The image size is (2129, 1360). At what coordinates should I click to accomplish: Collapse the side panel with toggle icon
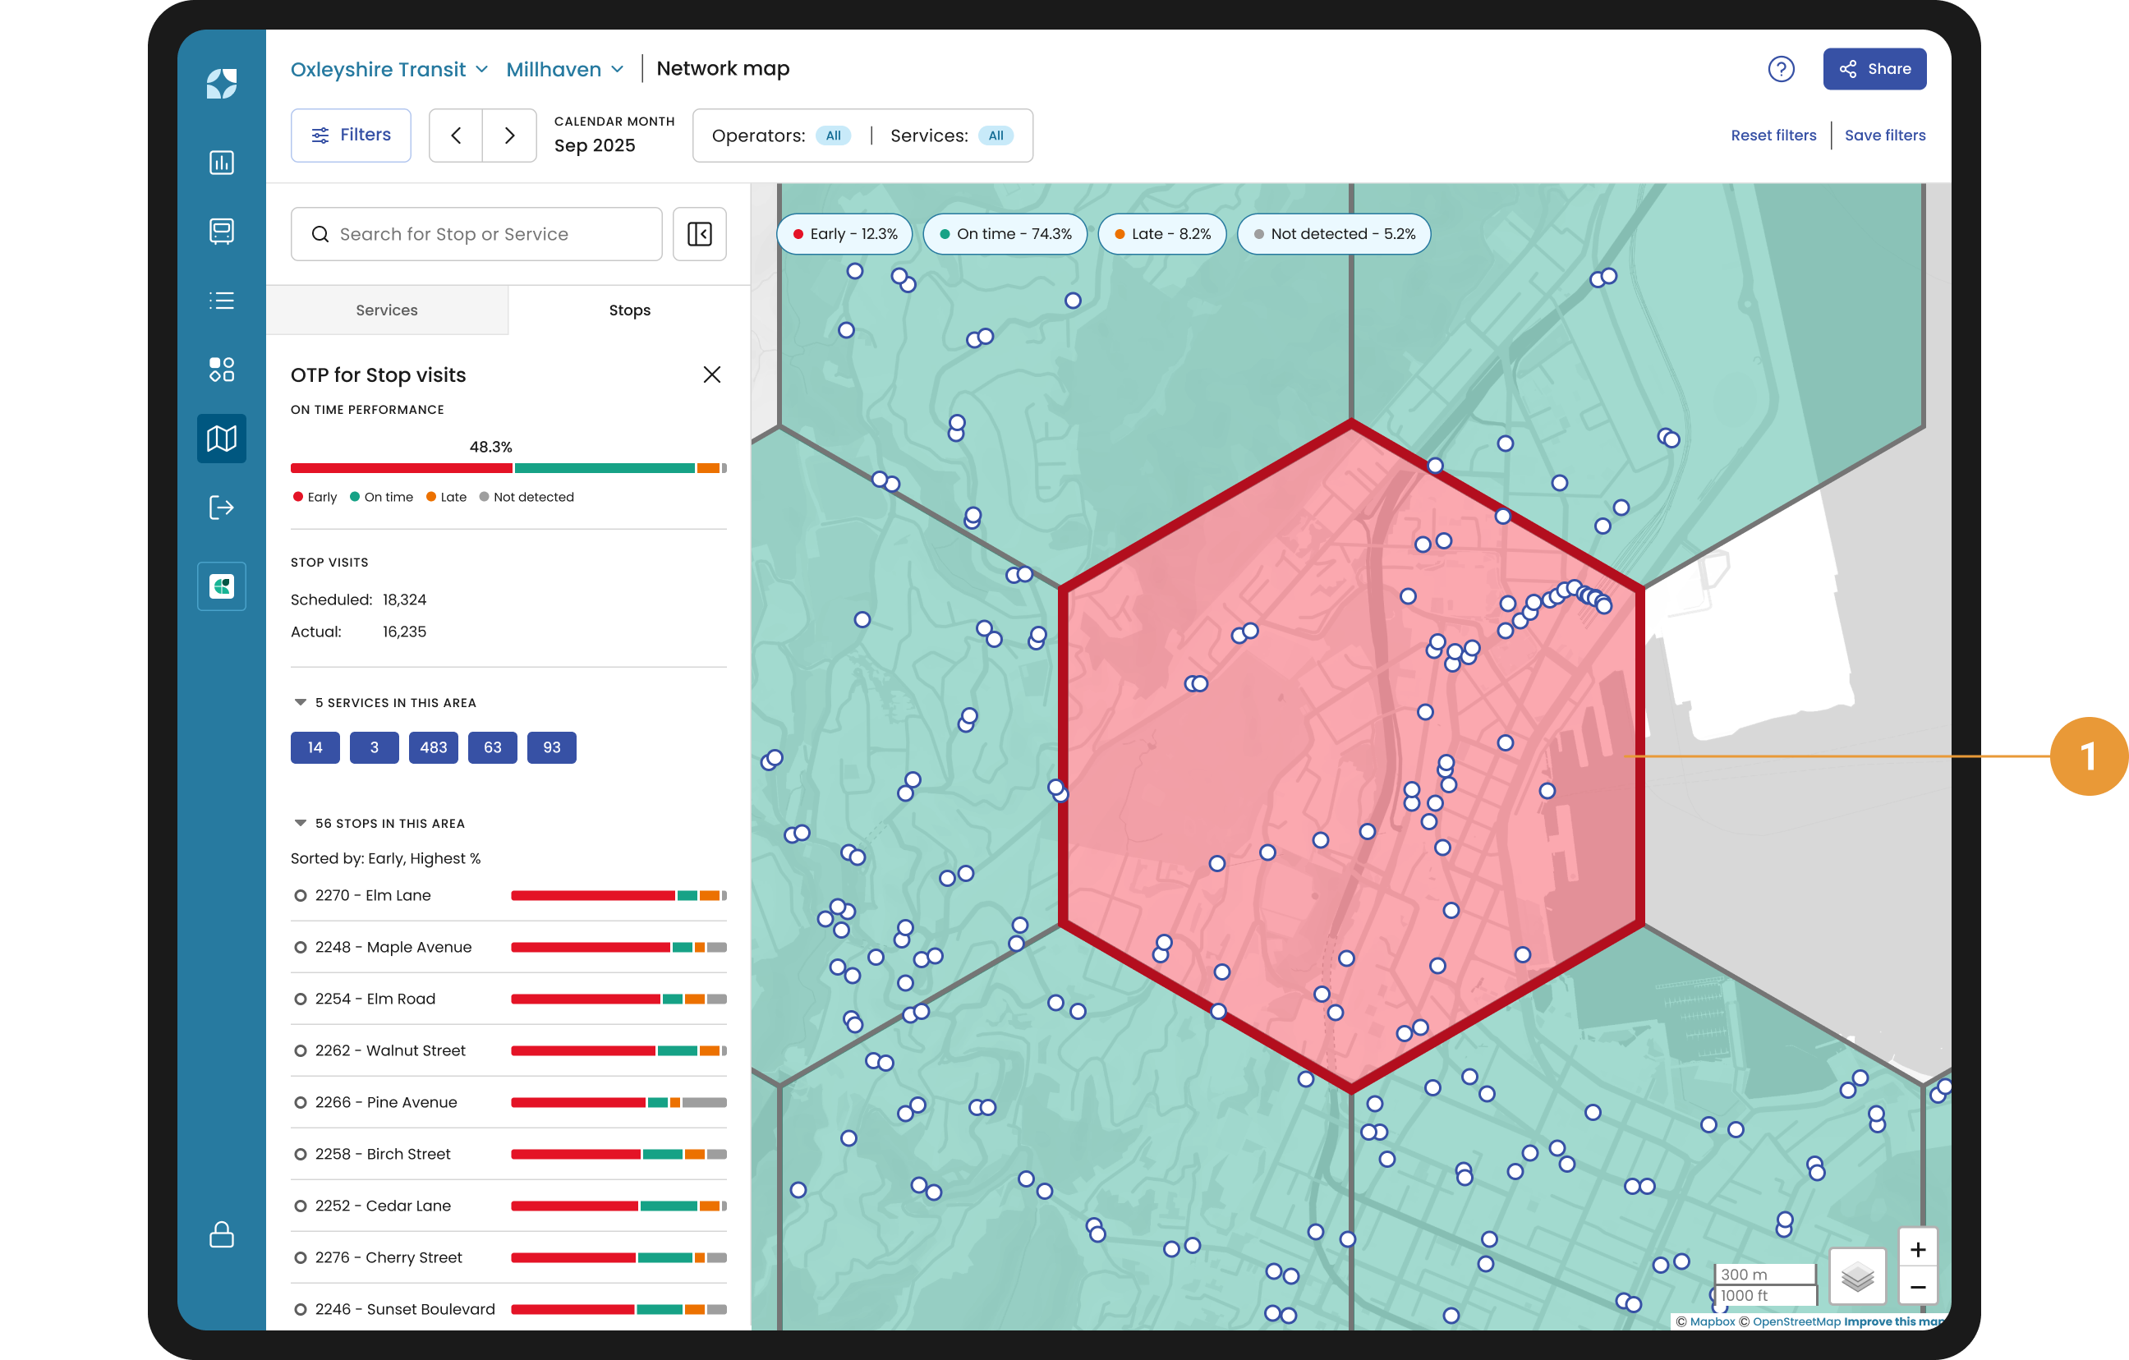[x=699, y=234]
